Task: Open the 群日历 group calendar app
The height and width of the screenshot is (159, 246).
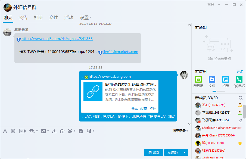Action: 198,82
